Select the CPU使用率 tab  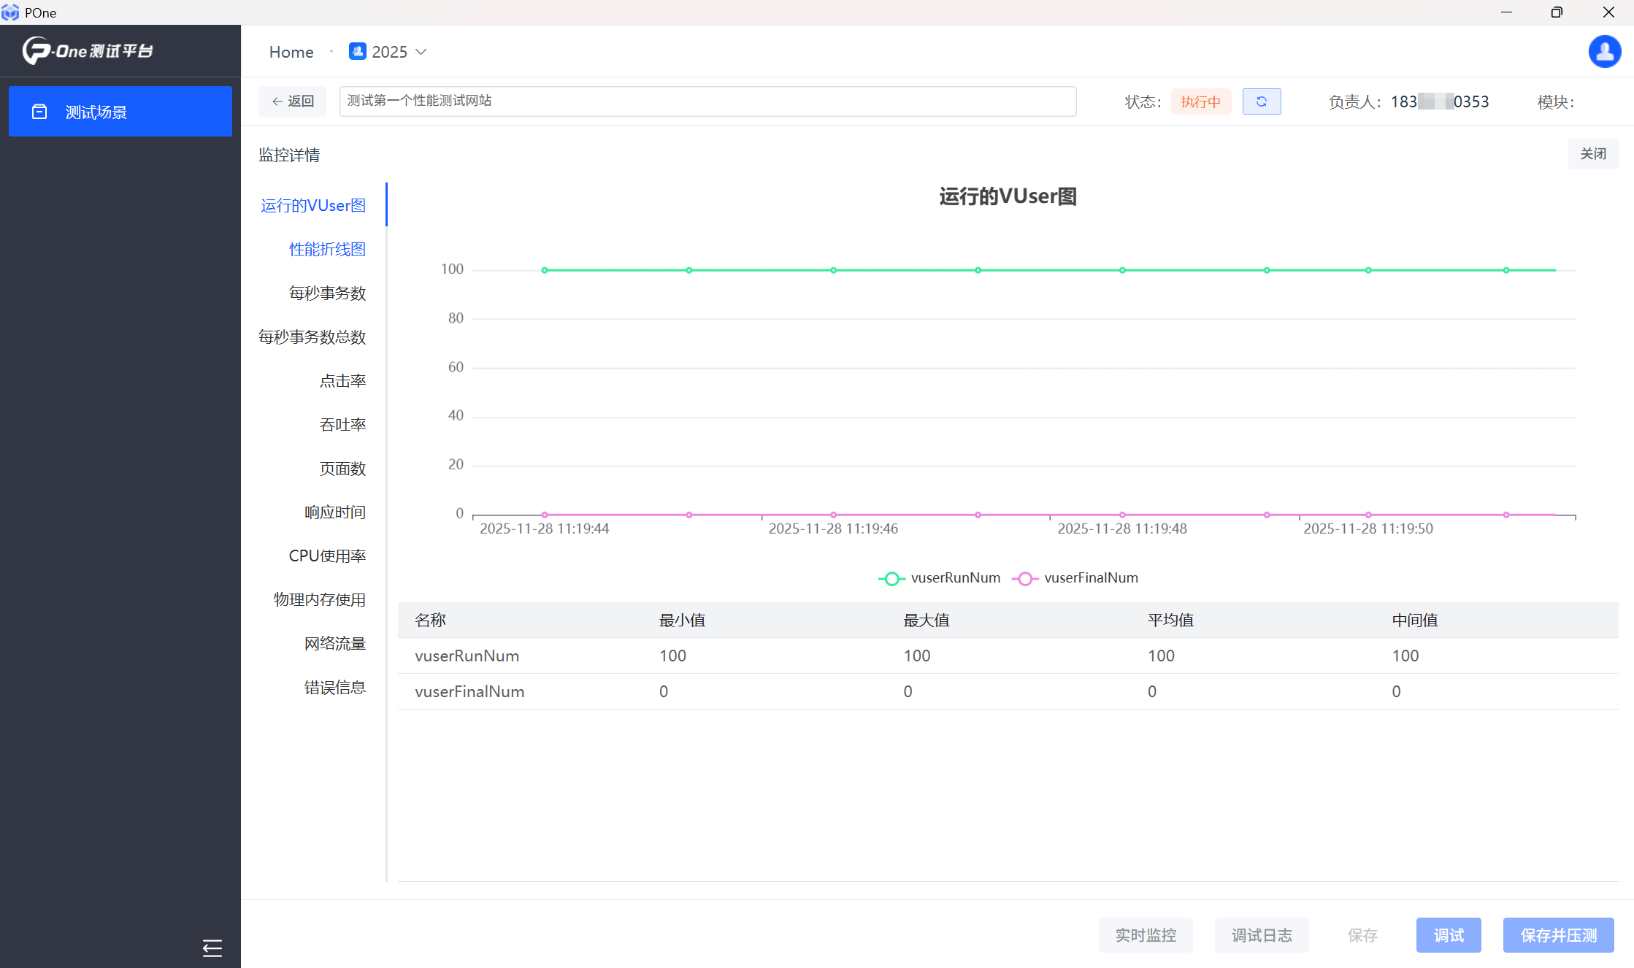327,556
